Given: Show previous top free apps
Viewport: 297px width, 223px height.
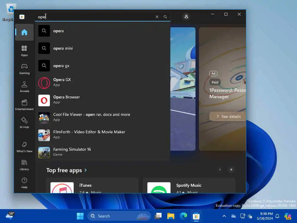Looking at the screenshot, I should 220,170.
